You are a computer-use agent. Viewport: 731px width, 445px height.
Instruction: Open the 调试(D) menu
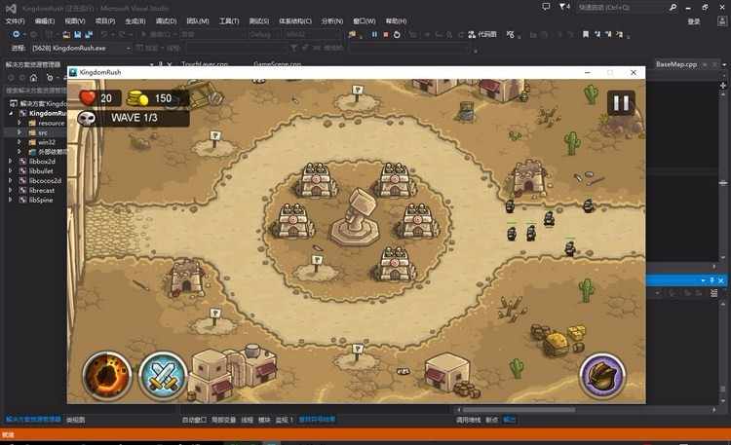(x=166, y=20)
